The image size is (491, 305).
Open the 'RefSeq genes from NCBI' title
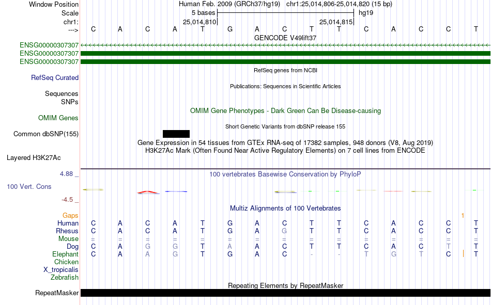click(x=285, y=70)
